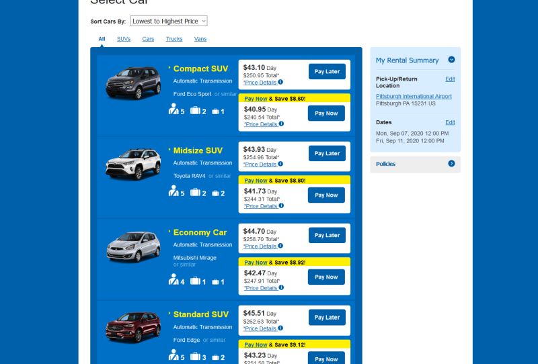Click the passenger seat icon for Compact SUV
This screenshot has width=538, height=364.
tap(174, 109)
